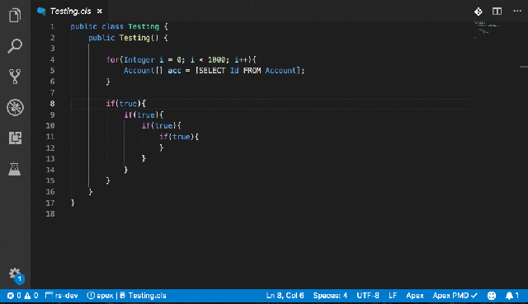Open the Test beaker view
528x304 pixels.
[15, 169]
